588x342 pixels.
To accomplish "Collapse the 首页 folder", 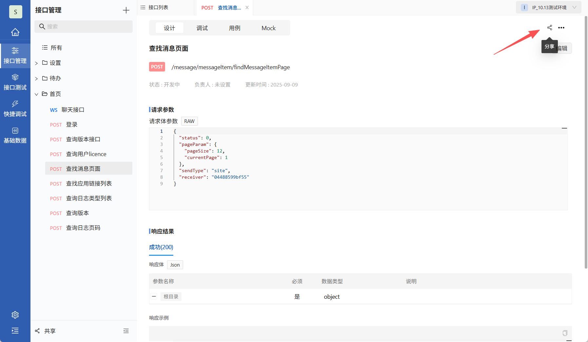I will tap(36, 94).
